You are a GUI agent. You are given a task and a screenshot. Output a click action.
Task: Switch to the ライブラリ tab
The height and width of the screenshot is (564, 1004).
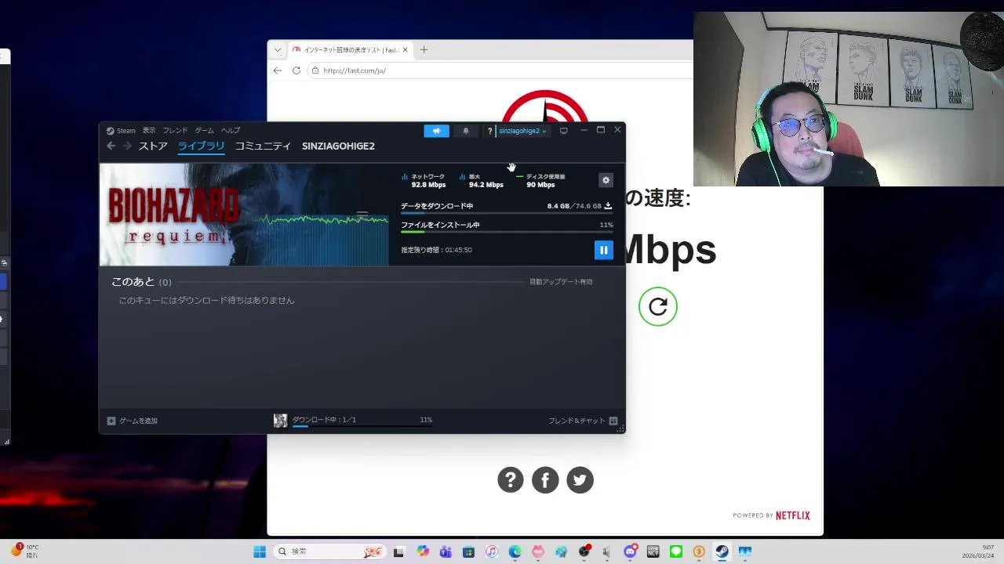[201, 146]
